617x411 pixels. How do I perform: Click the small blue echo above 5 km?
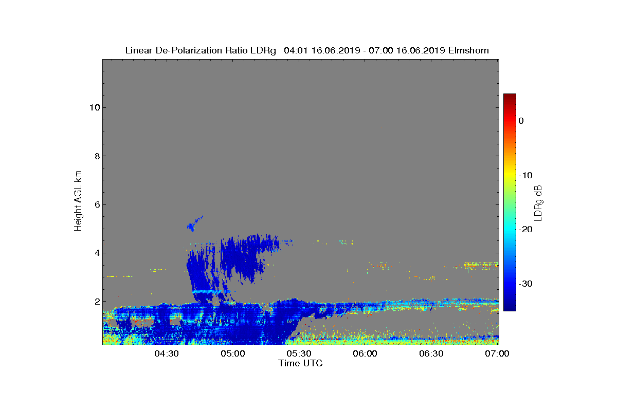point(194,224)
